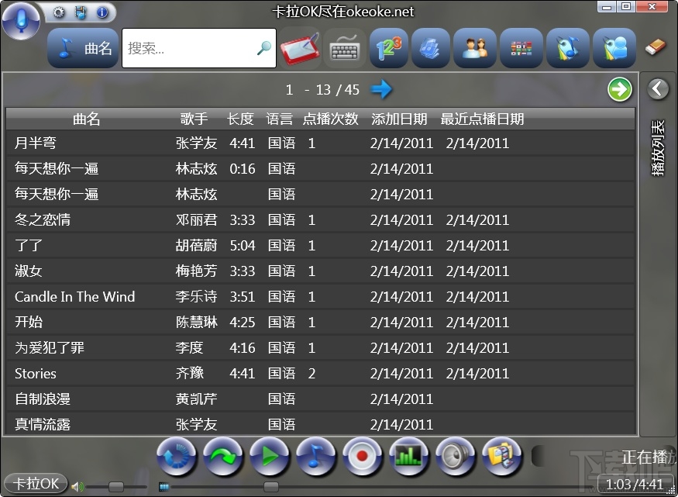Click the record button
This screenshot has width=678, height=497.
pos(363,457)
